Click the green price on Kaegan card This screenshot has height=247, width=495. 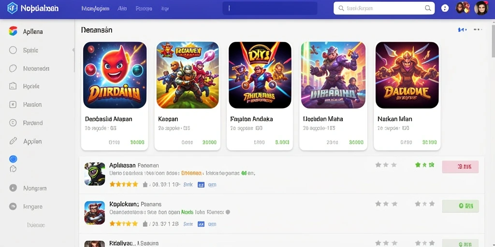(209, 142)
